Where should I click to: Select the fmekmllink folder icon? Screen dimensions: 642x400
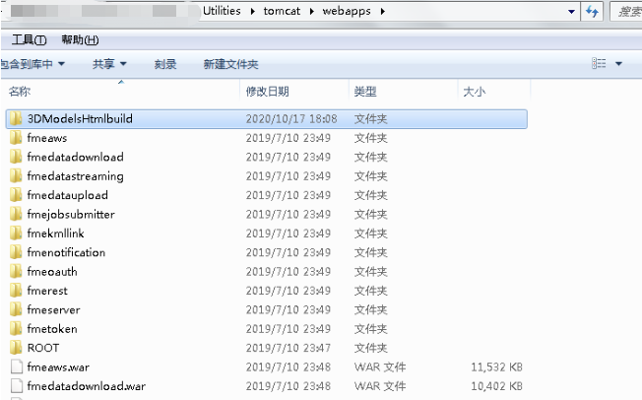tap(16, 233)
